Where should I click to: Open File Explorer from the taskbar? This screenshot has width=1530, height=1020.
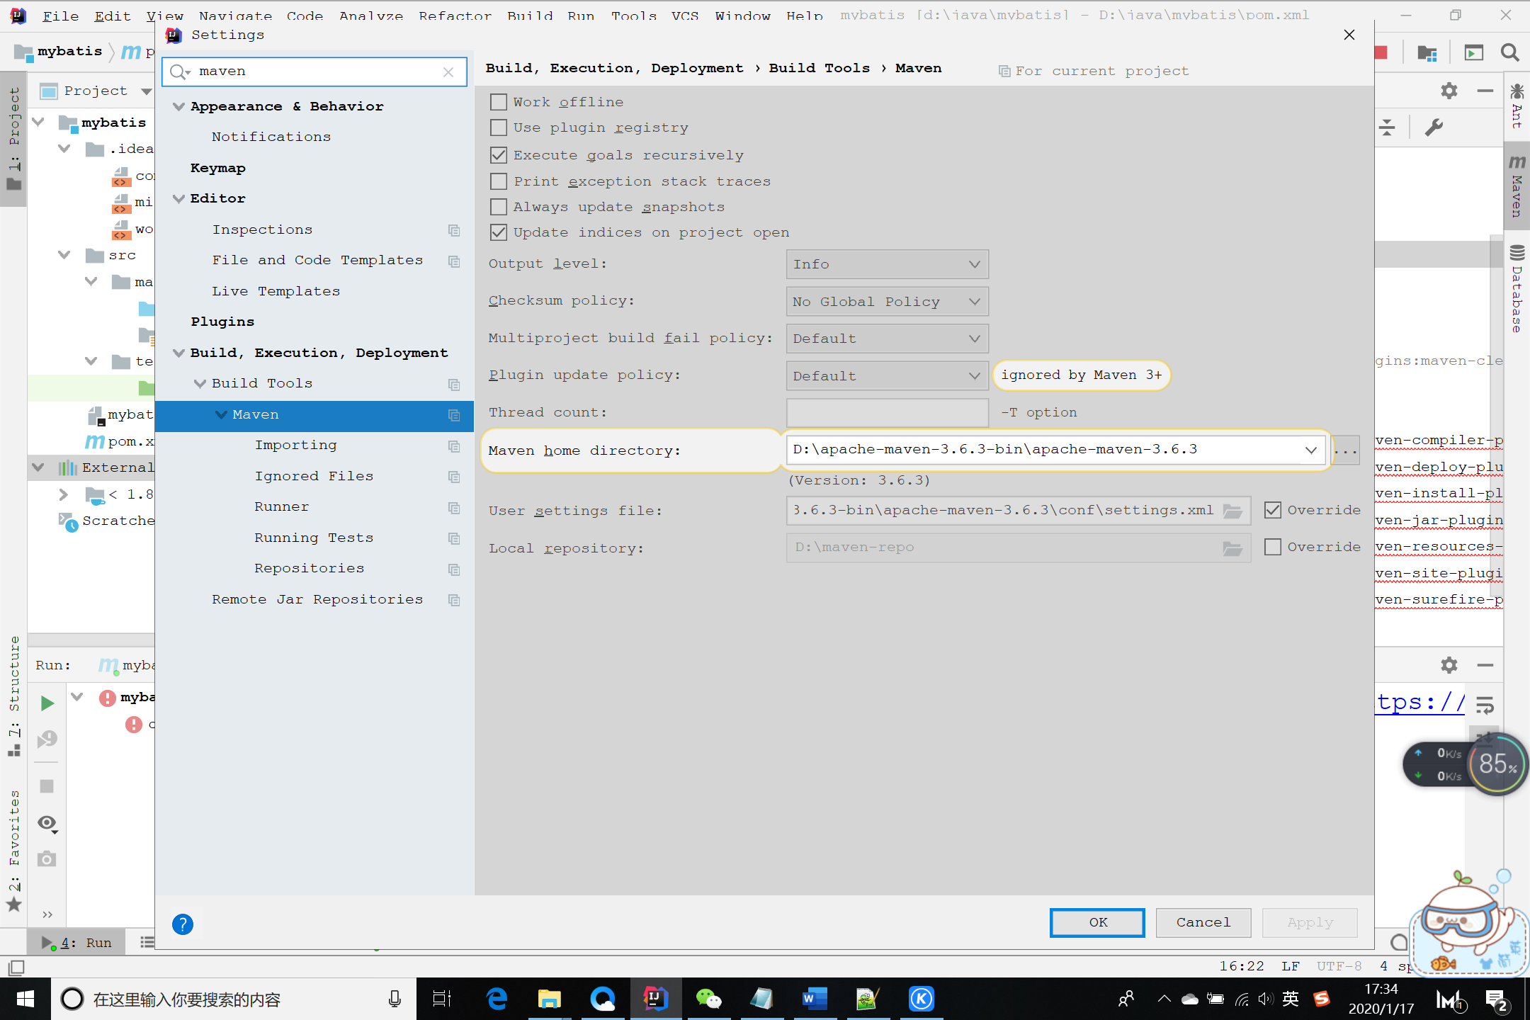(549, 999)
